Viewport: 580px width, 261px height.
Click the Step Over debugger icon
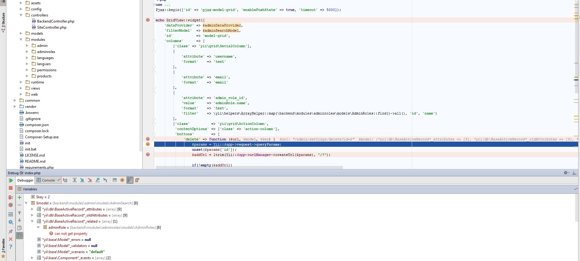tap(74, 180)
